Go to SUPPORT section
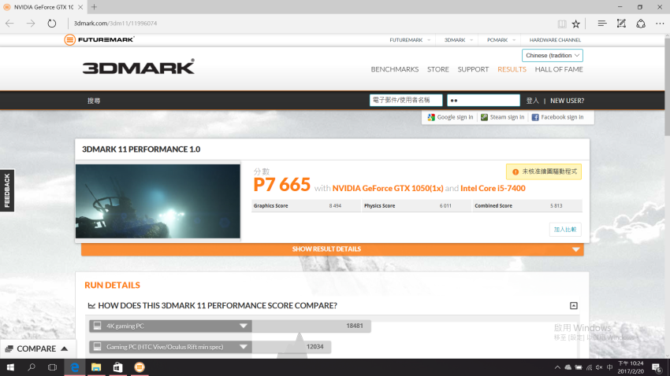This screenshot has height=376, width=670. point(473,69)
